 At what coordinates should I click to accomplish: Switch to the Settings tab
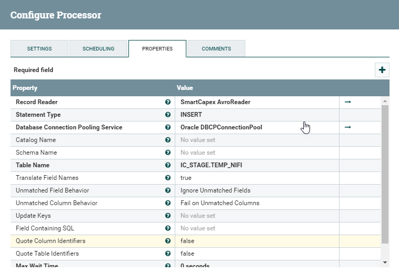[x=39, y=49]
